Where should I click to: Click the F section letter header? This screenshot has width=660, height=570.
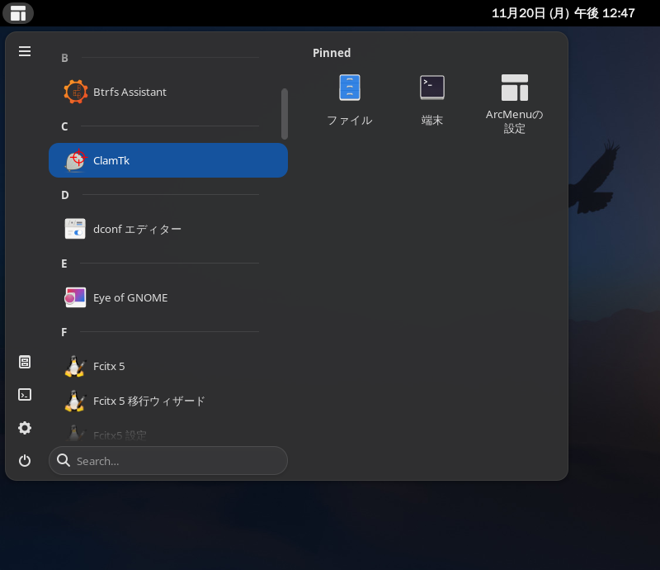click(64, 332)
